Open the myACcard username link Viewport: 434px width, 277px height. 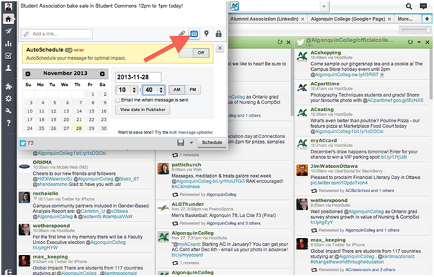(x=324, y=140)
